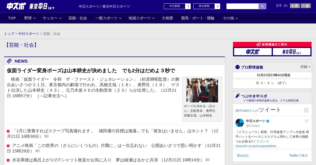This screenshot has height=165, width=316.
Task: Click the search magnifier button
Action: pos(262,6)
